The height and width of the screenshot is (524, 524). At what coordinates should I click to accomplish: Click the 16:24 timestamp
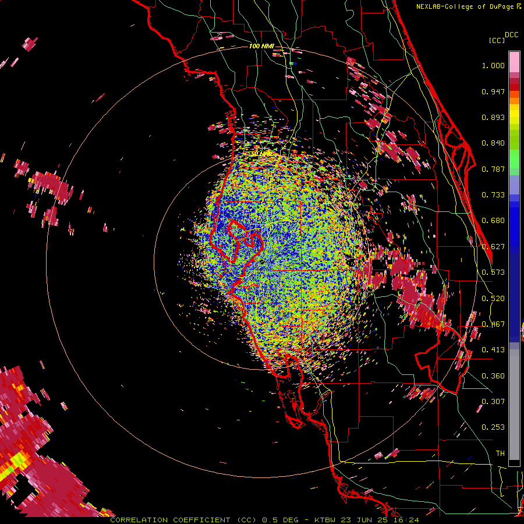pos(406,520)
